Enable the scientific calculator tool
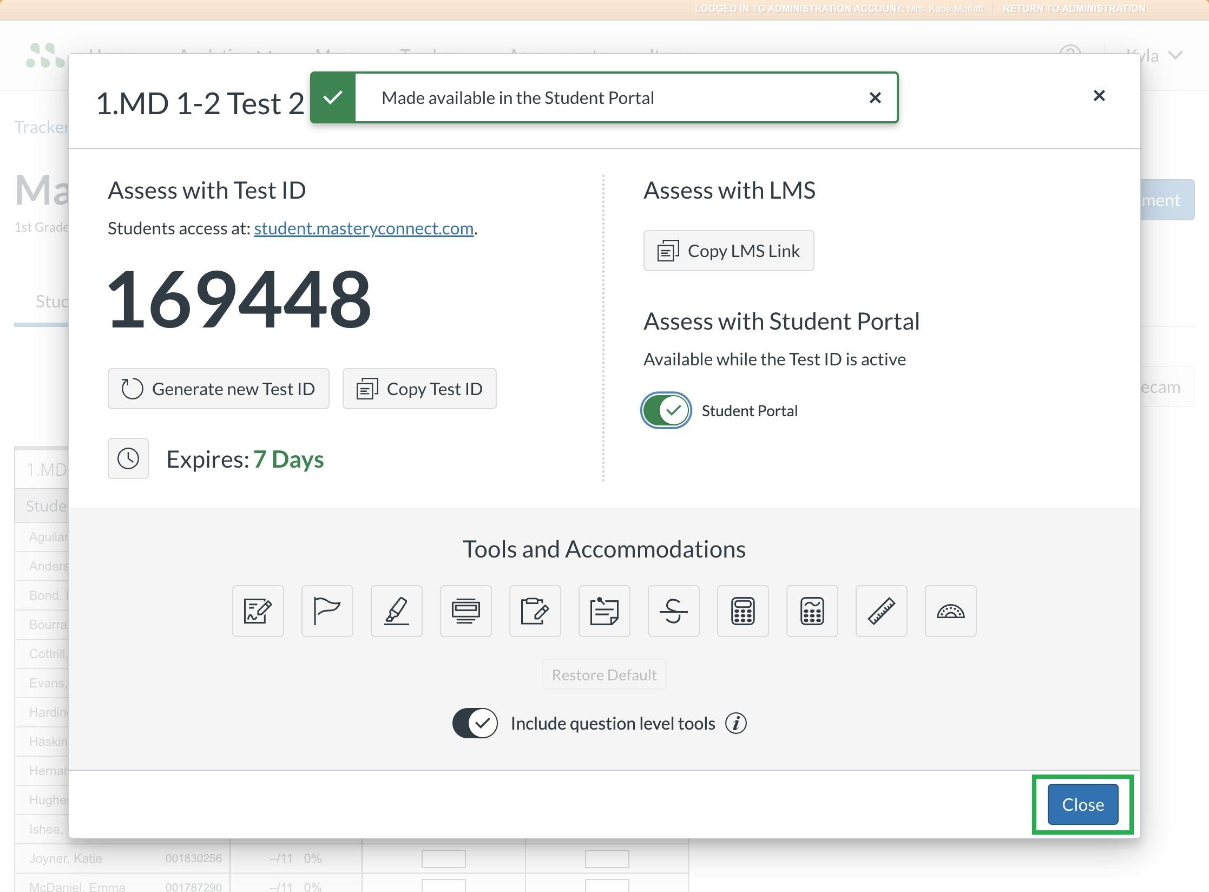The width and height of the screenshot is (1209, 892). [812, 611]
